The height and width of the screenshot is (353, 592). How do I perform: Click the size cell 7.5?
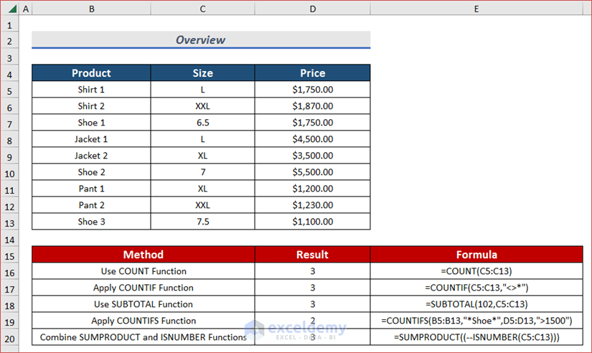[x=203, y=222]
